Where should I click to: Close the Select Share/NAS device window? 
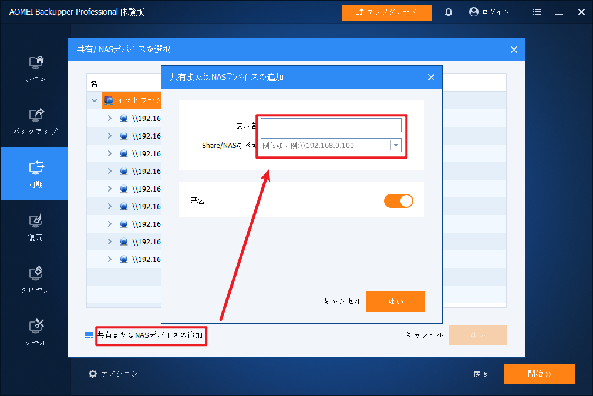(x=514, y=49)
